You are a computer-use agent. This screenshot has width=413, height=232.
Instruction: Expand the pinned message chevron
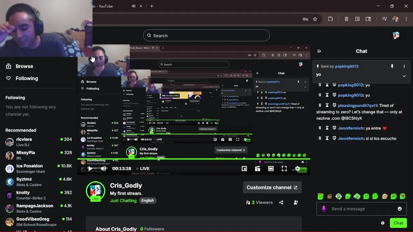click(404, 76)
